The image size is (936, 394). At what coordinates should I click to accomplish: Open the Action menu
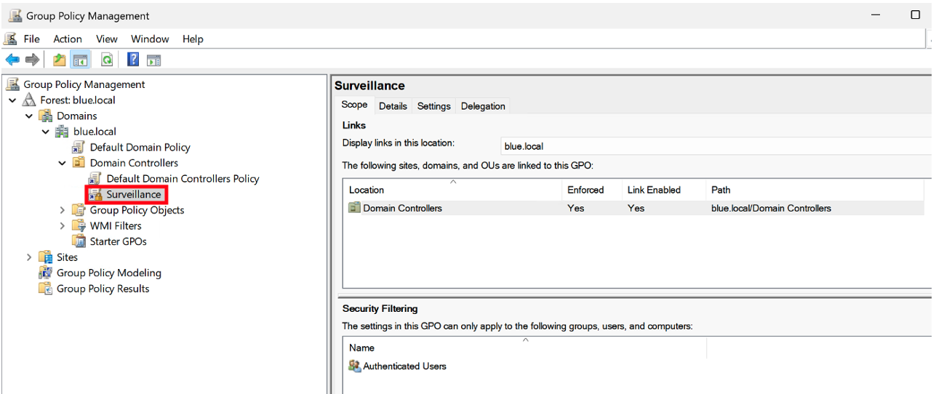click(x=67, y=39)
